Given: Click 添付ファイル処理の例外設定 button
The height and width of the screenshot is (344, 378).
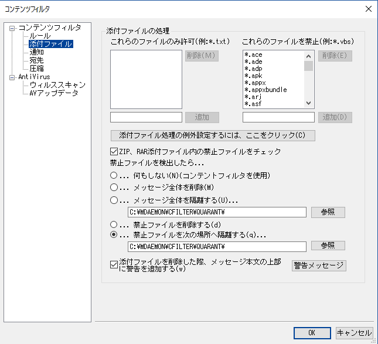Looking at the screenshot, I should click(x=213, y=135).
